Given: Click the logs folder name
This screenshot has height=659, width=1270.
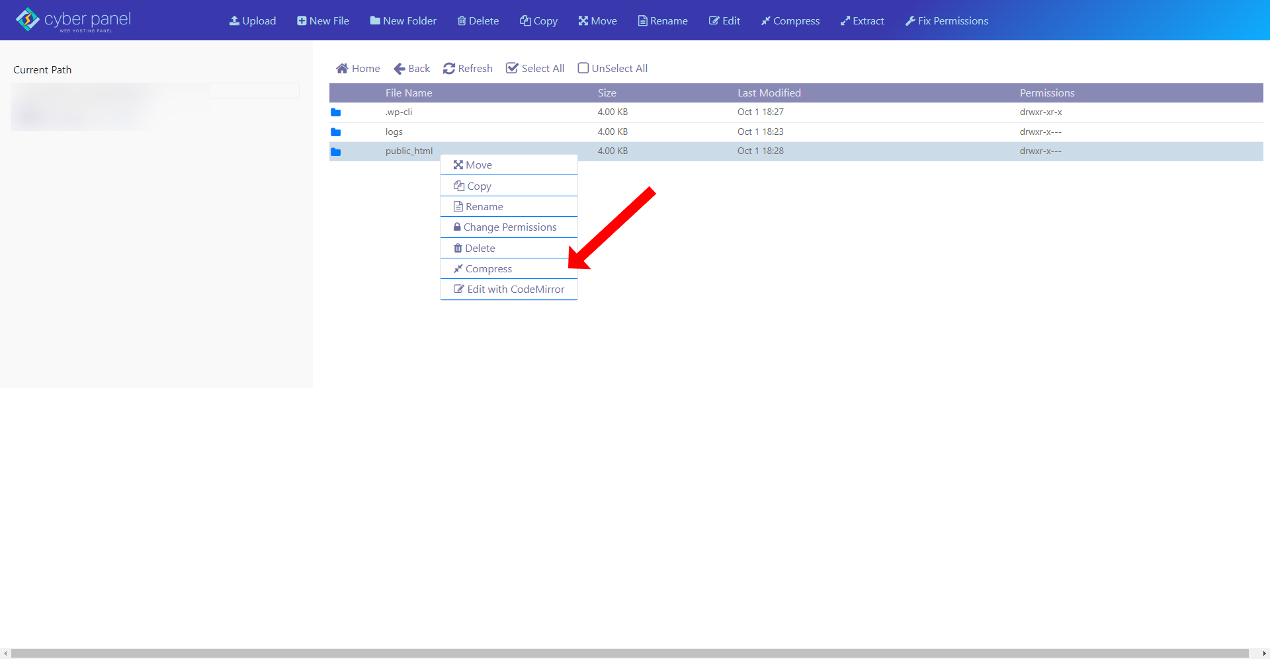Looking at the screenshot, I should click(394, 132).
